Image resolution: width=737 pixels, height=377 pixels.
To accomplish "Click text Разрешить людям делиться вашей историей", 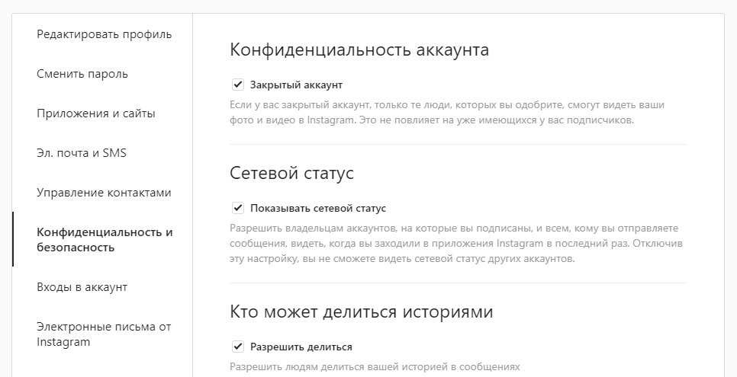I will pyautogui.click(x=375, y=366).
